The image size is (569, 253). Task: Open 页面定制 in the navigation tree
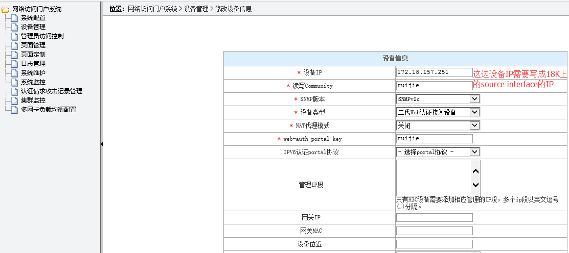[x=33, y=55]
